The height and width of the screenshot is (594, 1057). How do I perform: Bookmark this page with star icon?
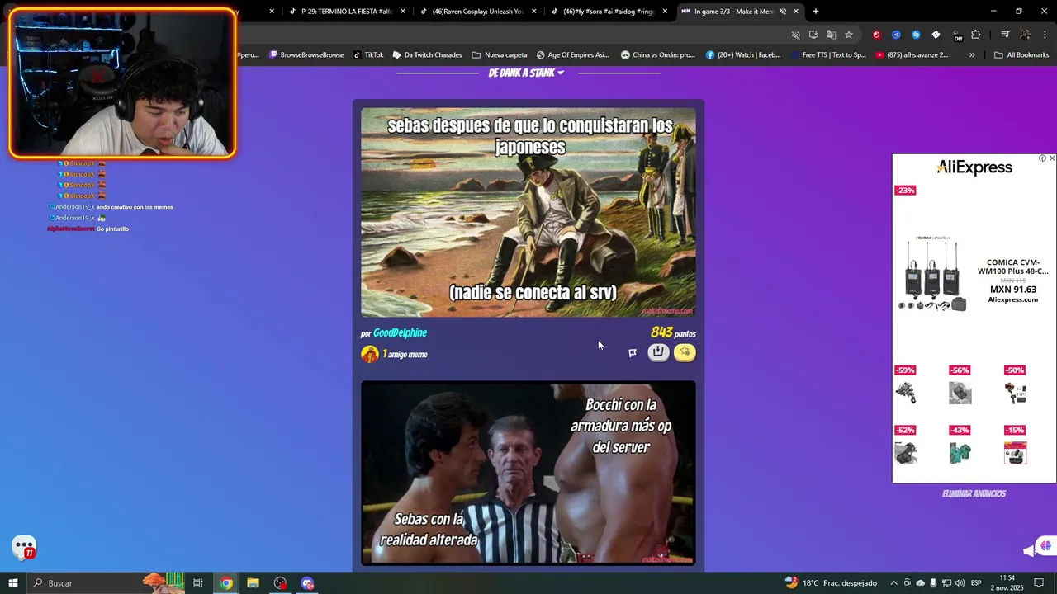coord(848,35)
